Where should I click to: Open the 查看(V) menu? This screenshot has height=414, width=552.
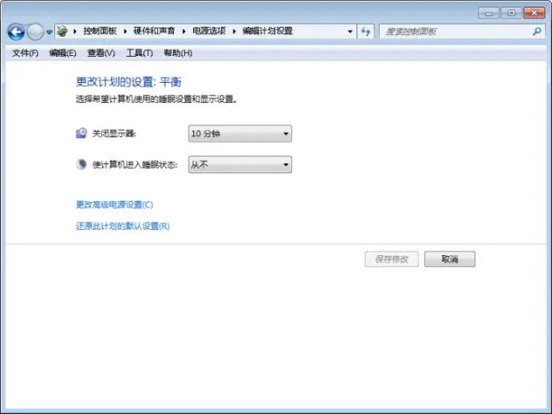[x=101, y=54]
